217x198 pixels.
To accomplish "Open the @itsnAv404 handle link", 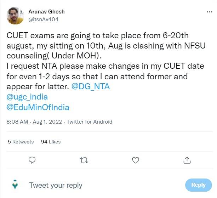I will point(43,19).
